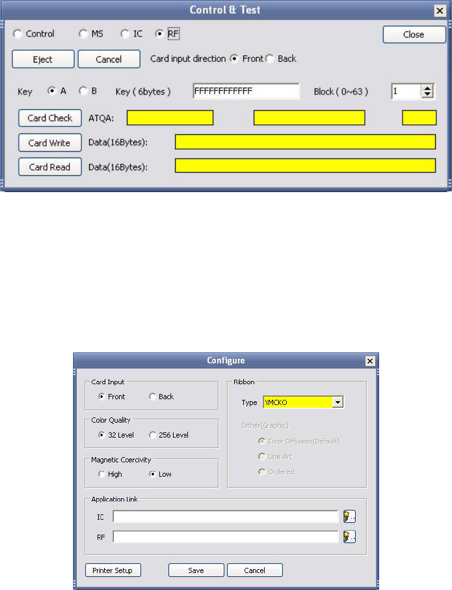Browse for IC application link file
This screenshot has width=452, height=590.
tap(349, 516)
